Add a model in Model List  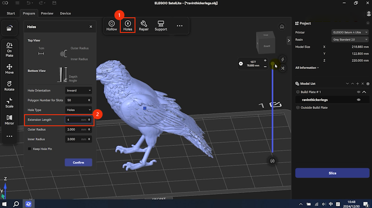(x=358, y=84)
